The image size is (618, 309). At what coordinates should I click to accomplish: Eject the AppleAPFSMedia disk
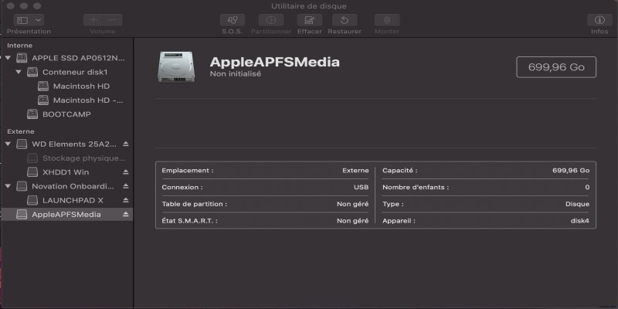(x=126, y=215)
